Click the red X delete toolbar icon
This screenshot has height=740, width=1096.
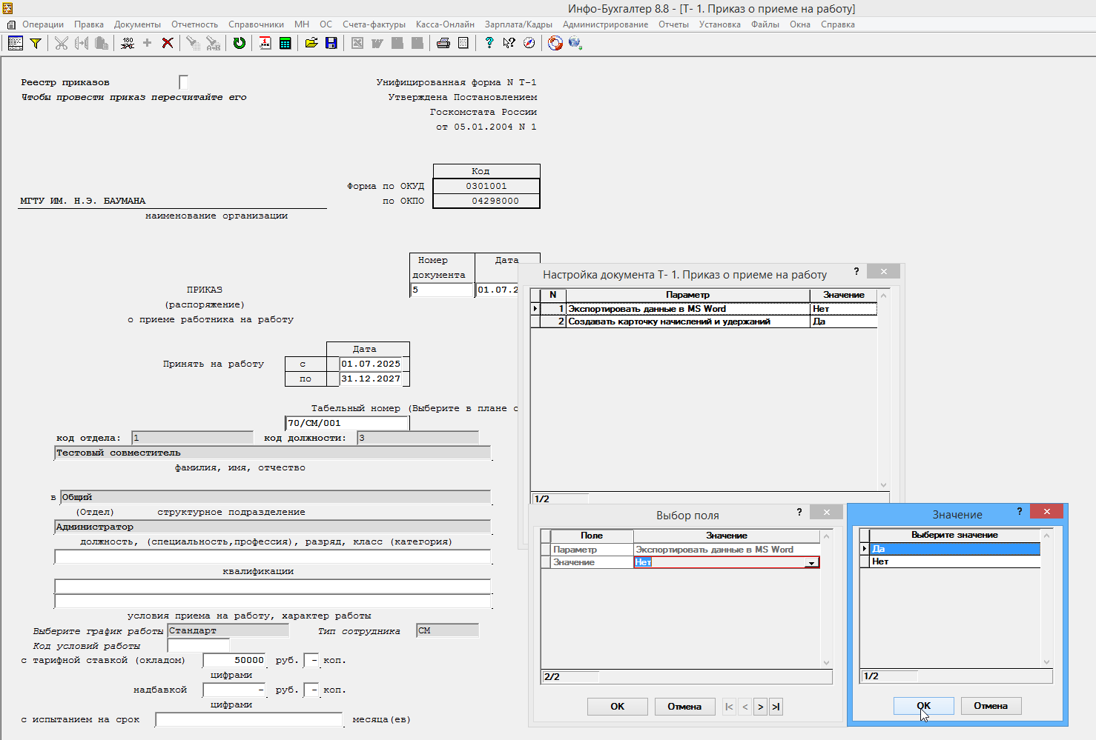168,43
